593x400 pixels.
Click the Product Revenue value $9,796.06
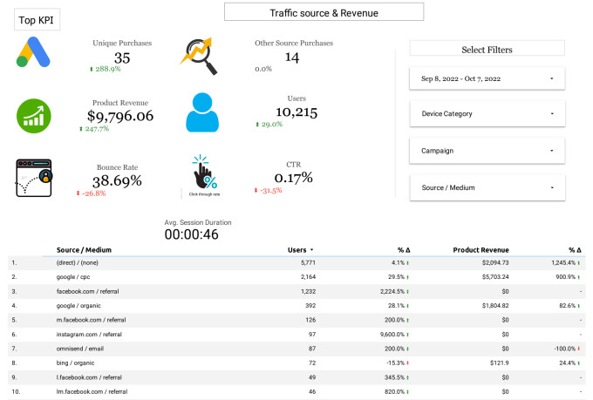point(120,116)
